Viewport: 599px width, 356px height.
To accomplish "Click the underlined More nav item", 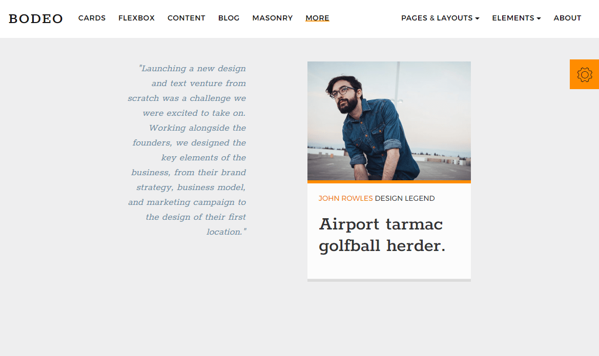I will (x=318, y=18).
